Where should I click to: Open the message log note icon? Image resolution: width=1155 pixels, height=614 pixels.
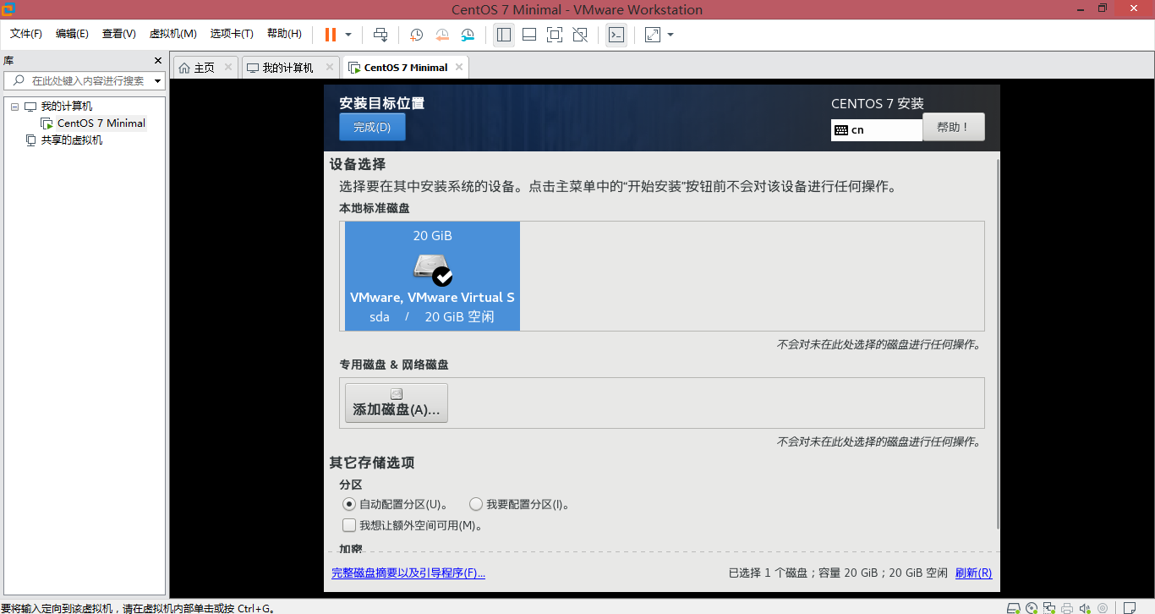click(1129, 607)
